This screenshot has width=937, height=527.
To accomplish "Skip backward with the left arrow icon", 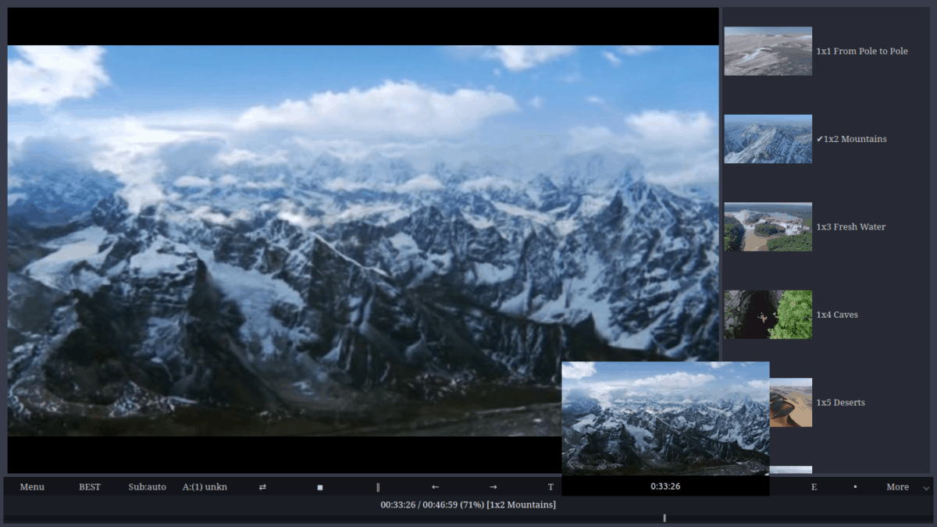I will click(435, 486).
